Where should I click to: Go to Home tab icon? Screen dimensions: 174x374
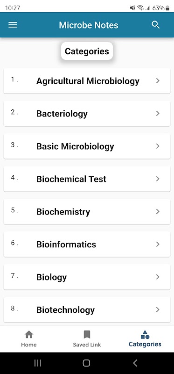coord(29,334)
